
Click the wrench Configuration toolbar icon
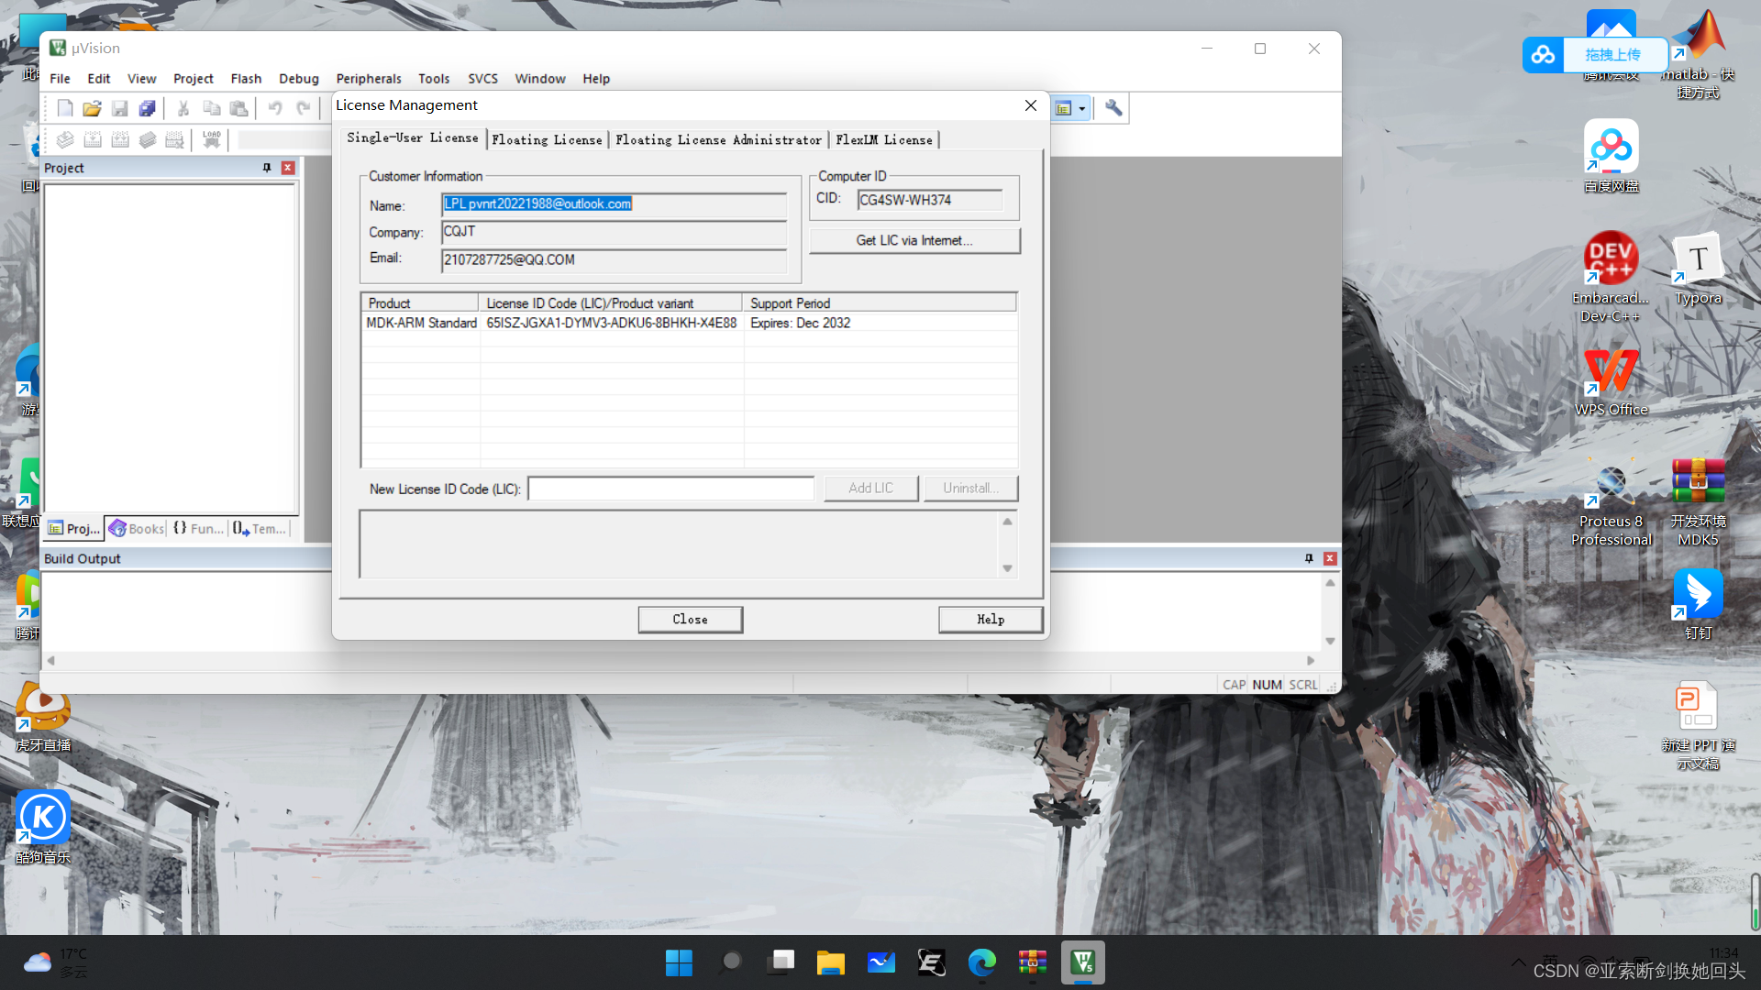tap(1113, 108)
